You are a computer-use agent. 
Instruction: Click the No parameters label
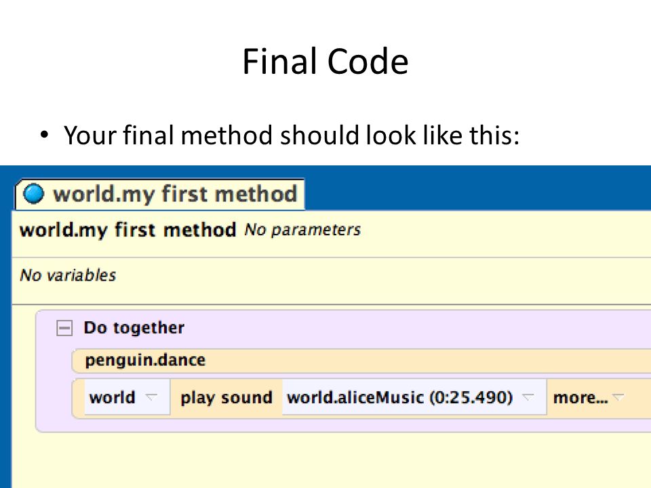[x=302, y=230]
